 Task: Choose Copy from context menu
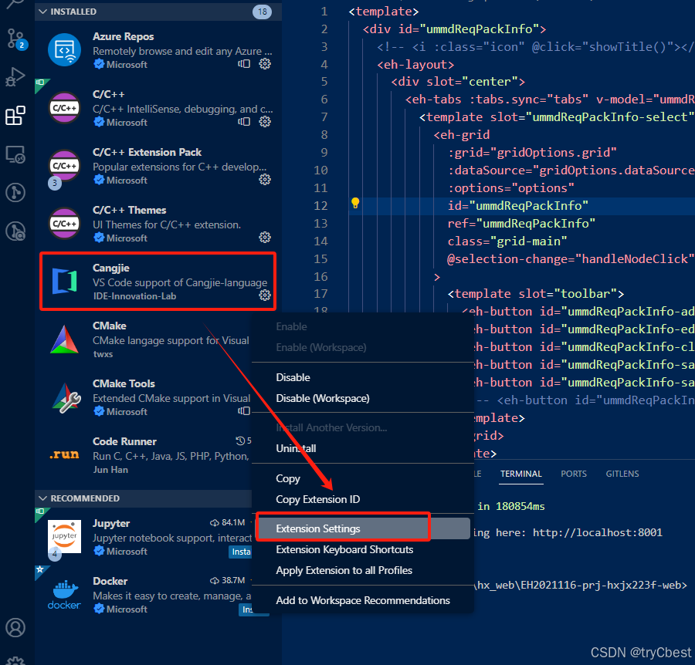tap(288, 478)
